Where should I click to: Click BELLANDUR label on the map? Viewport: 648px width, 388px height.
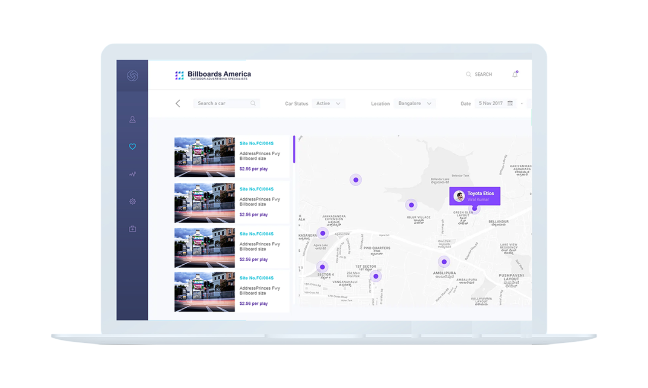(499, 222)
